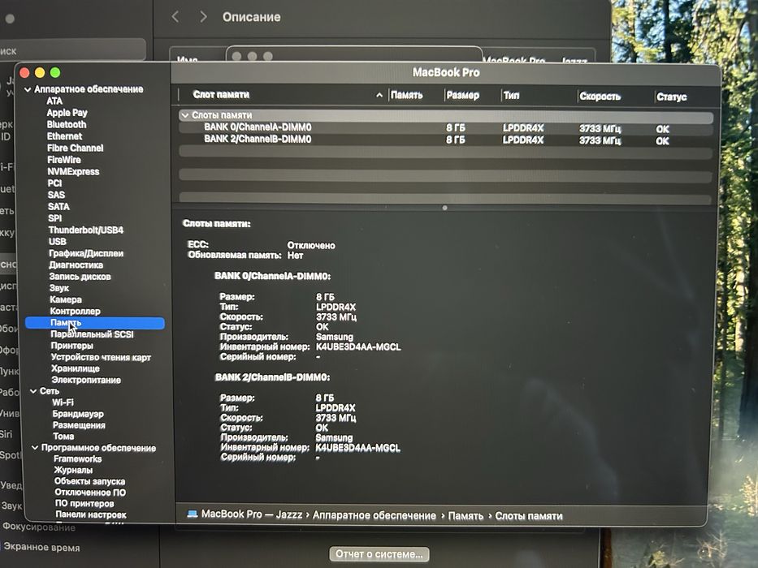Sort by the Тип column header
Screen dimensions: 758x568
[x=512, y=96]
